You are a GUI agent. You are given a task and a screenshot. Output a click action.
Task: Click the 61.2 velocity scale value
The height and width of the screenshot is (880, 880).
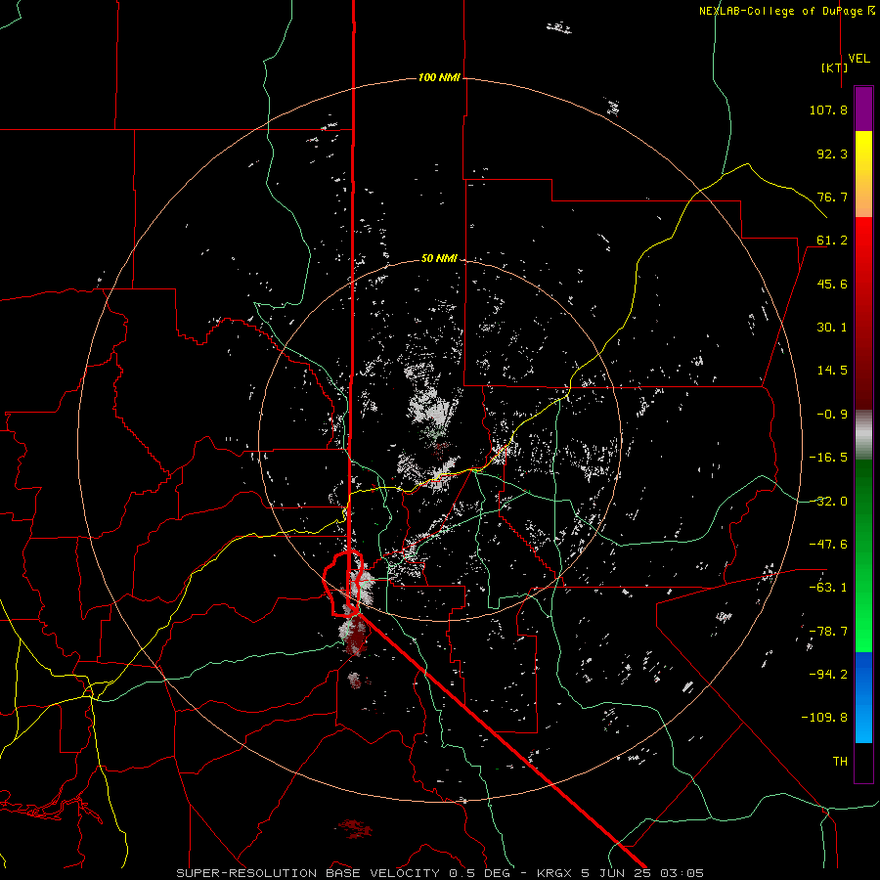coord(832,241)
